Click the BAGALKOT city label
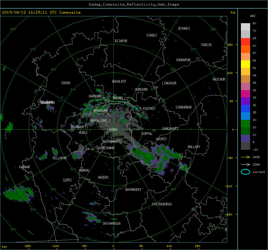The width and height of the screenshot is (268, 250). (x=119, y=81)
